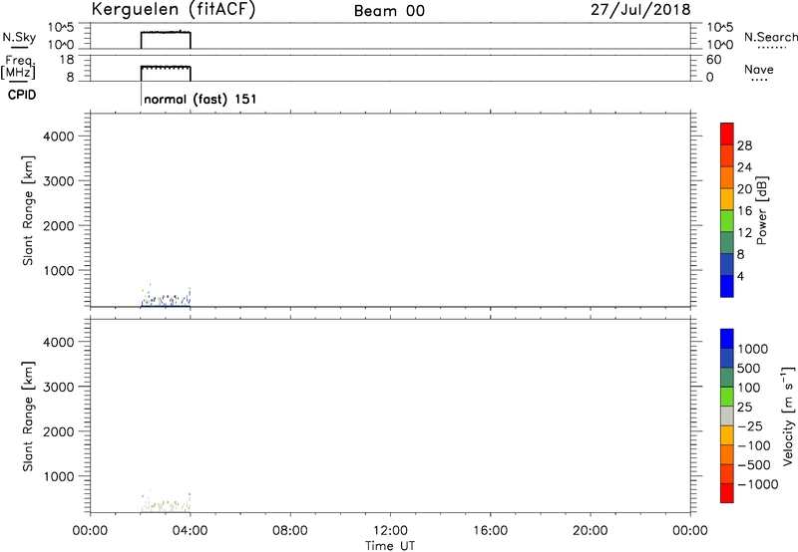Click the '4000' range tick in power panel
This screenshot has height=552, width=798.
click(59, 137)
